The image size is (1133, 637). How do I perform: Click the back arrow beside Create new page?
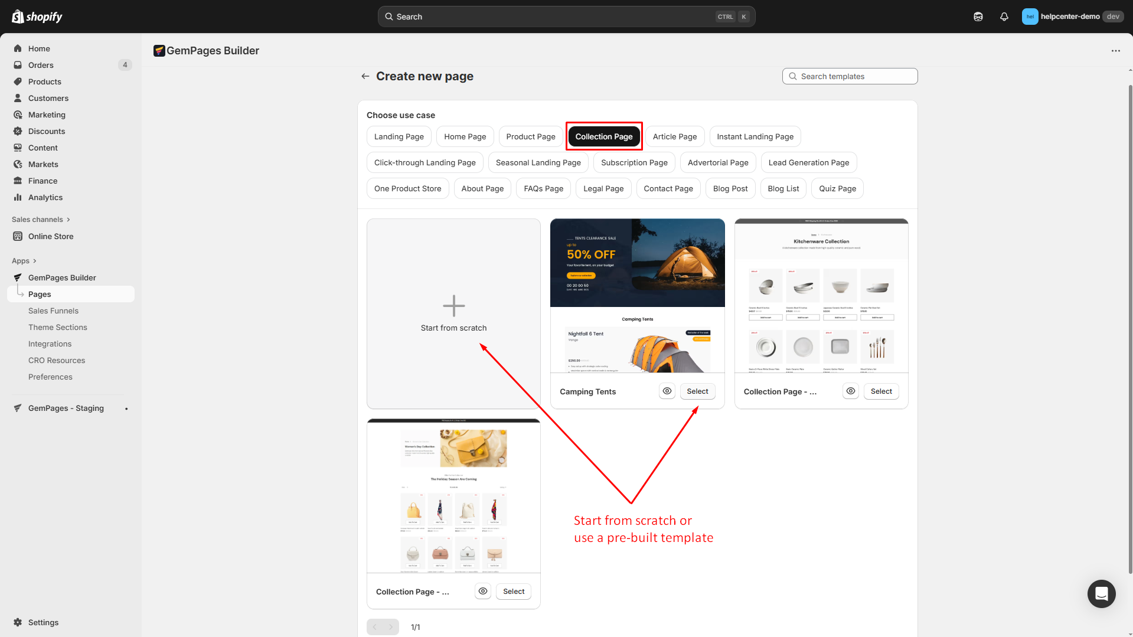pos(365,76)
